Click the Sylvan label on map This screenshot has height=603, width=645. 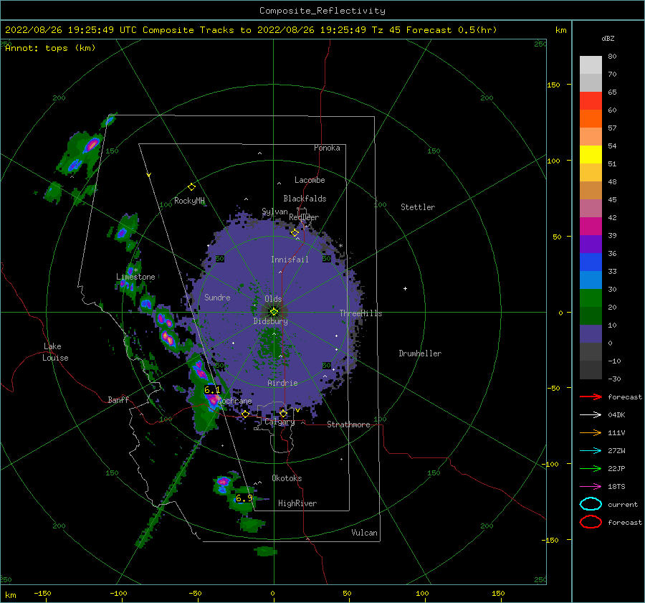click(x=274, y=212)
